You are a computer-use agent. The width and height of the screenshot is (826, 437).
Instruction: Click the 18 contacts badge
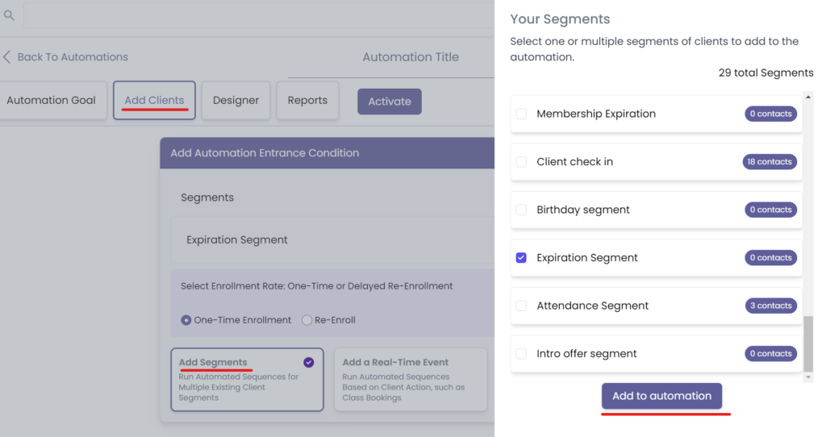coord(769,162)
